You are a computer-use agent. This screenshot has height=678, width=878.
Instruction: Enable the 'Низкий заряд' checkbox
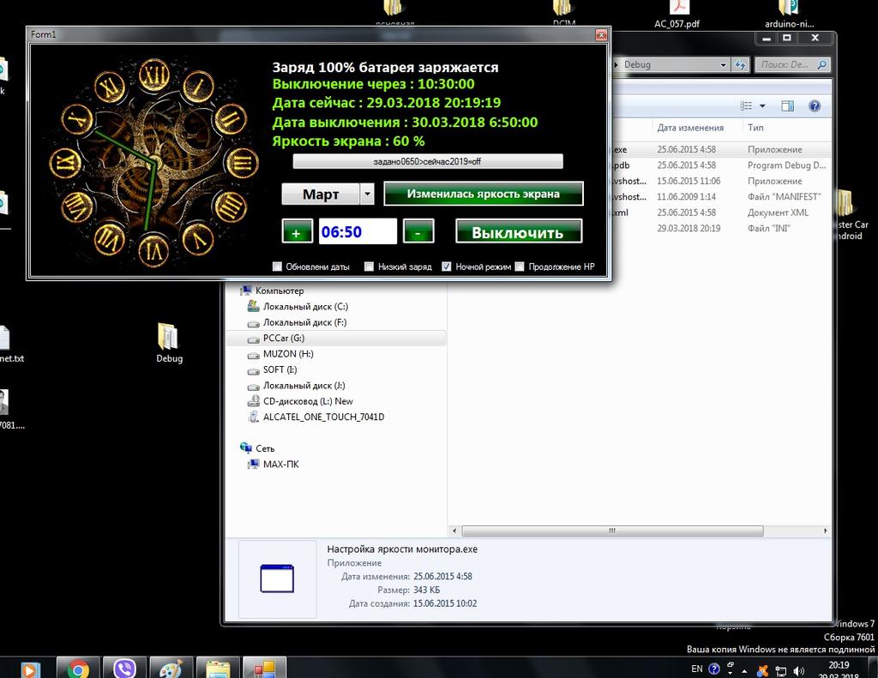[369, 267]
